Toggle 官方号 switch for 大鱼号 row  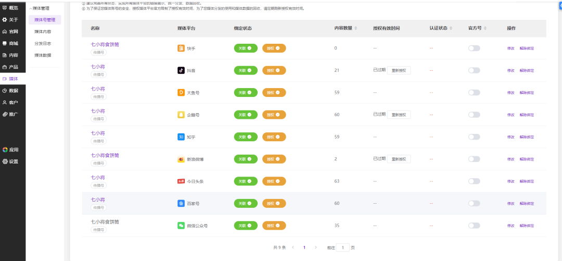[x=474, y=93]
